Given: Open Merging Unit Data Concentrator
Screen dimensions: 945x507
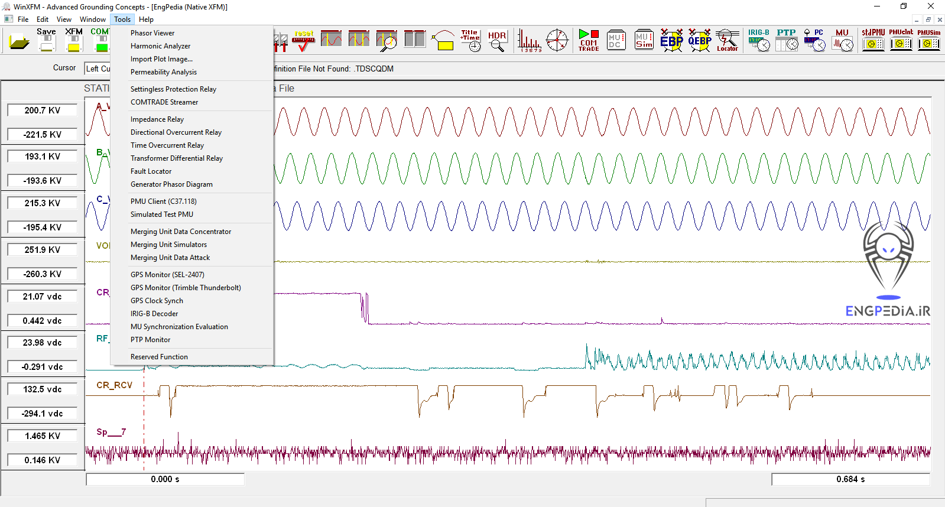Looking at the screenshot, I should pos(191,232).
